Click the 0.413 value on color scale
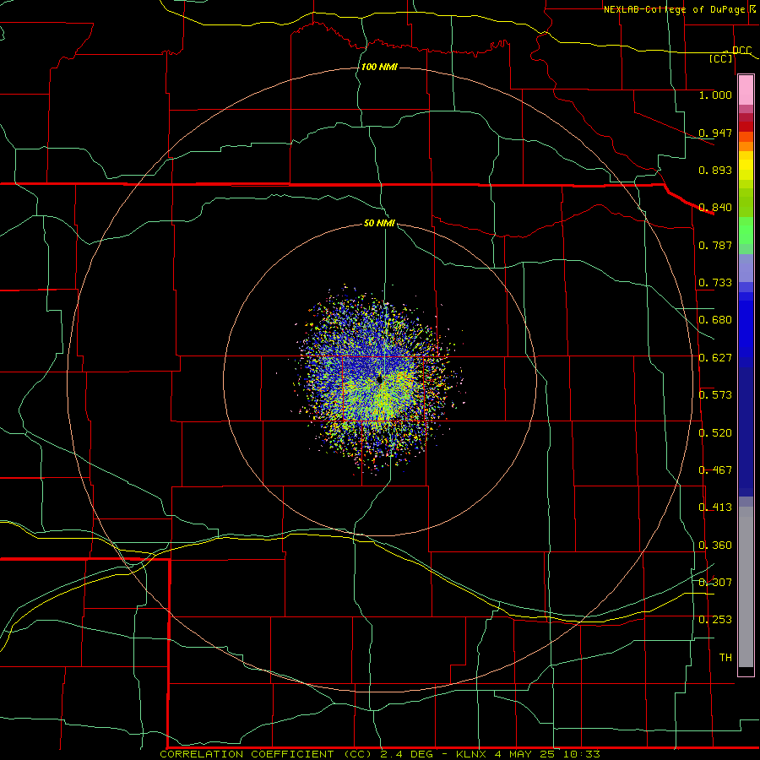The width and height of the screenshot is (760, 760). [715, 508]
